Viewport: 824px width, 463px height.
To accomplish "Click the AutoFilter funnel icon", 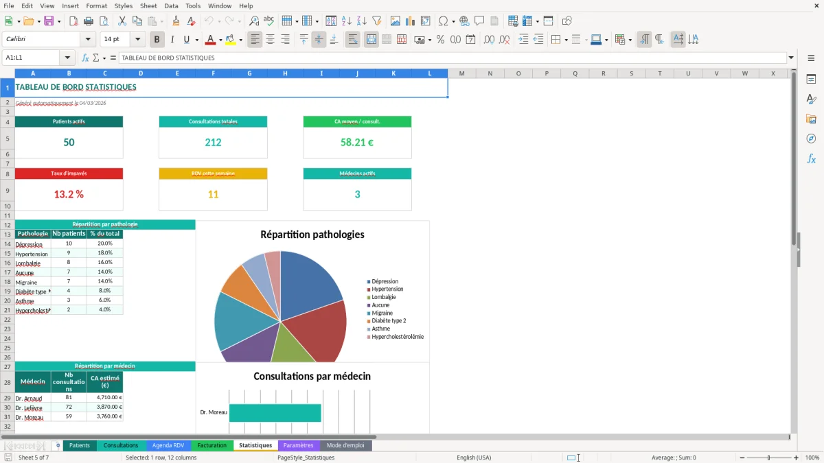I will coord(377,21).
